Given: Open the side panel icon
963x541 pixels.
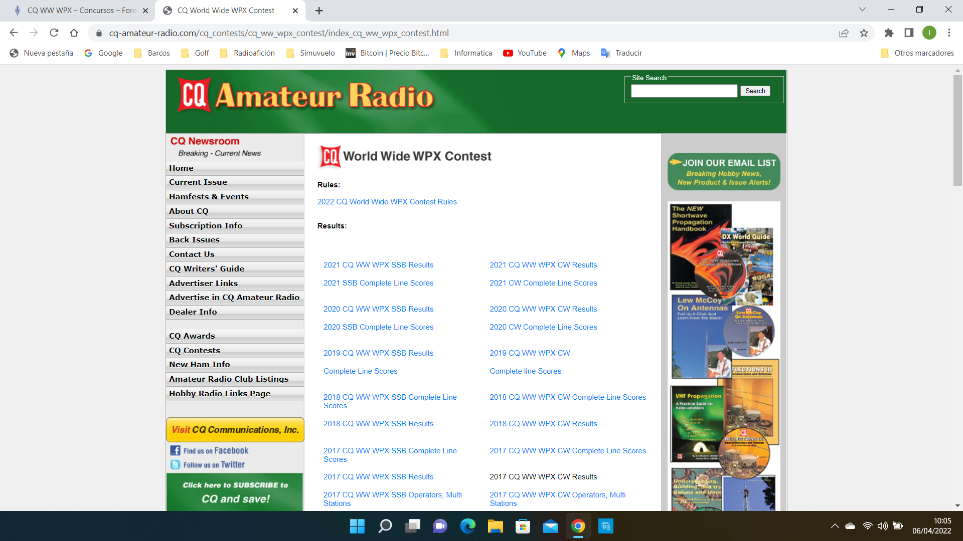Looking at the screenshot, I should pos(909,33).
